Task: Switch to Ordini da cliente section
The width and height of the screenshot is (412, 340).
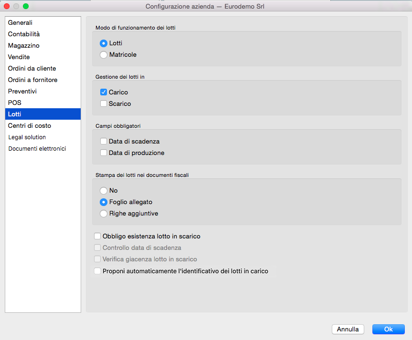Action: click(x=32, y=69)
